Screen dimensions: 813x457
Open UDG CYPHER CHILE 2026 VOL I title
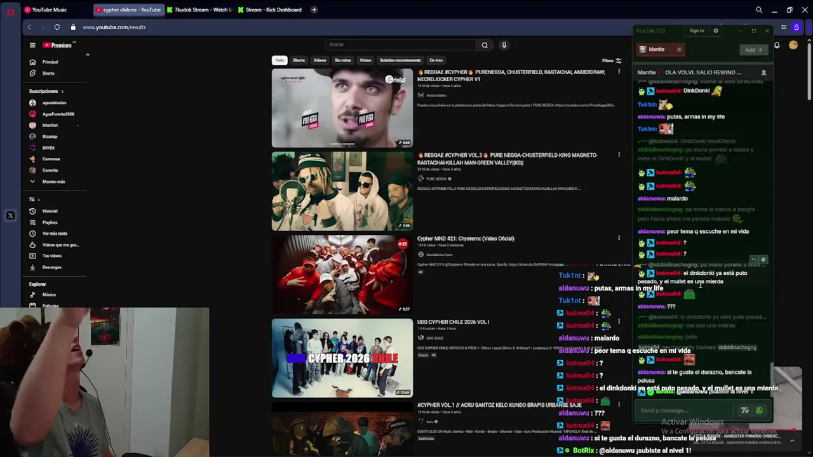(453, 322)
